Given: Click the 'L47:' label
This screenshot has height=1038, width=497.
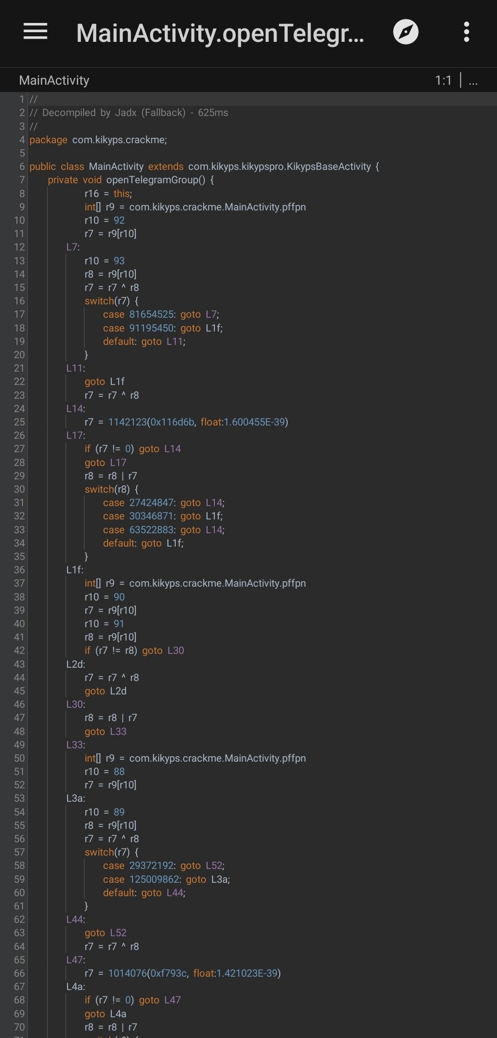Looking at the screenshot, I should click(75, 960).
